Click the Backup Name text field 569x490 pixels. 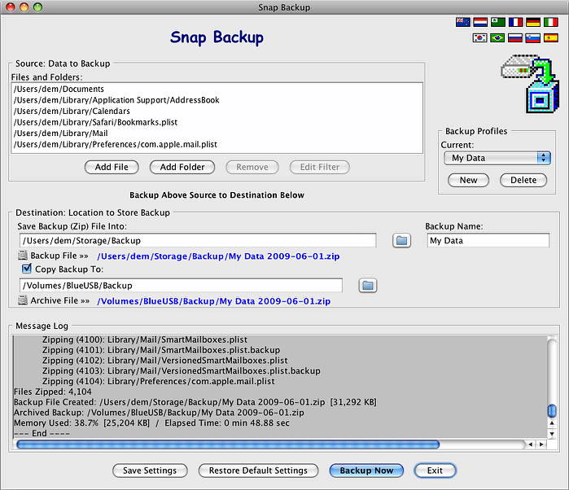pyautogui.click(x=488, y=241)
